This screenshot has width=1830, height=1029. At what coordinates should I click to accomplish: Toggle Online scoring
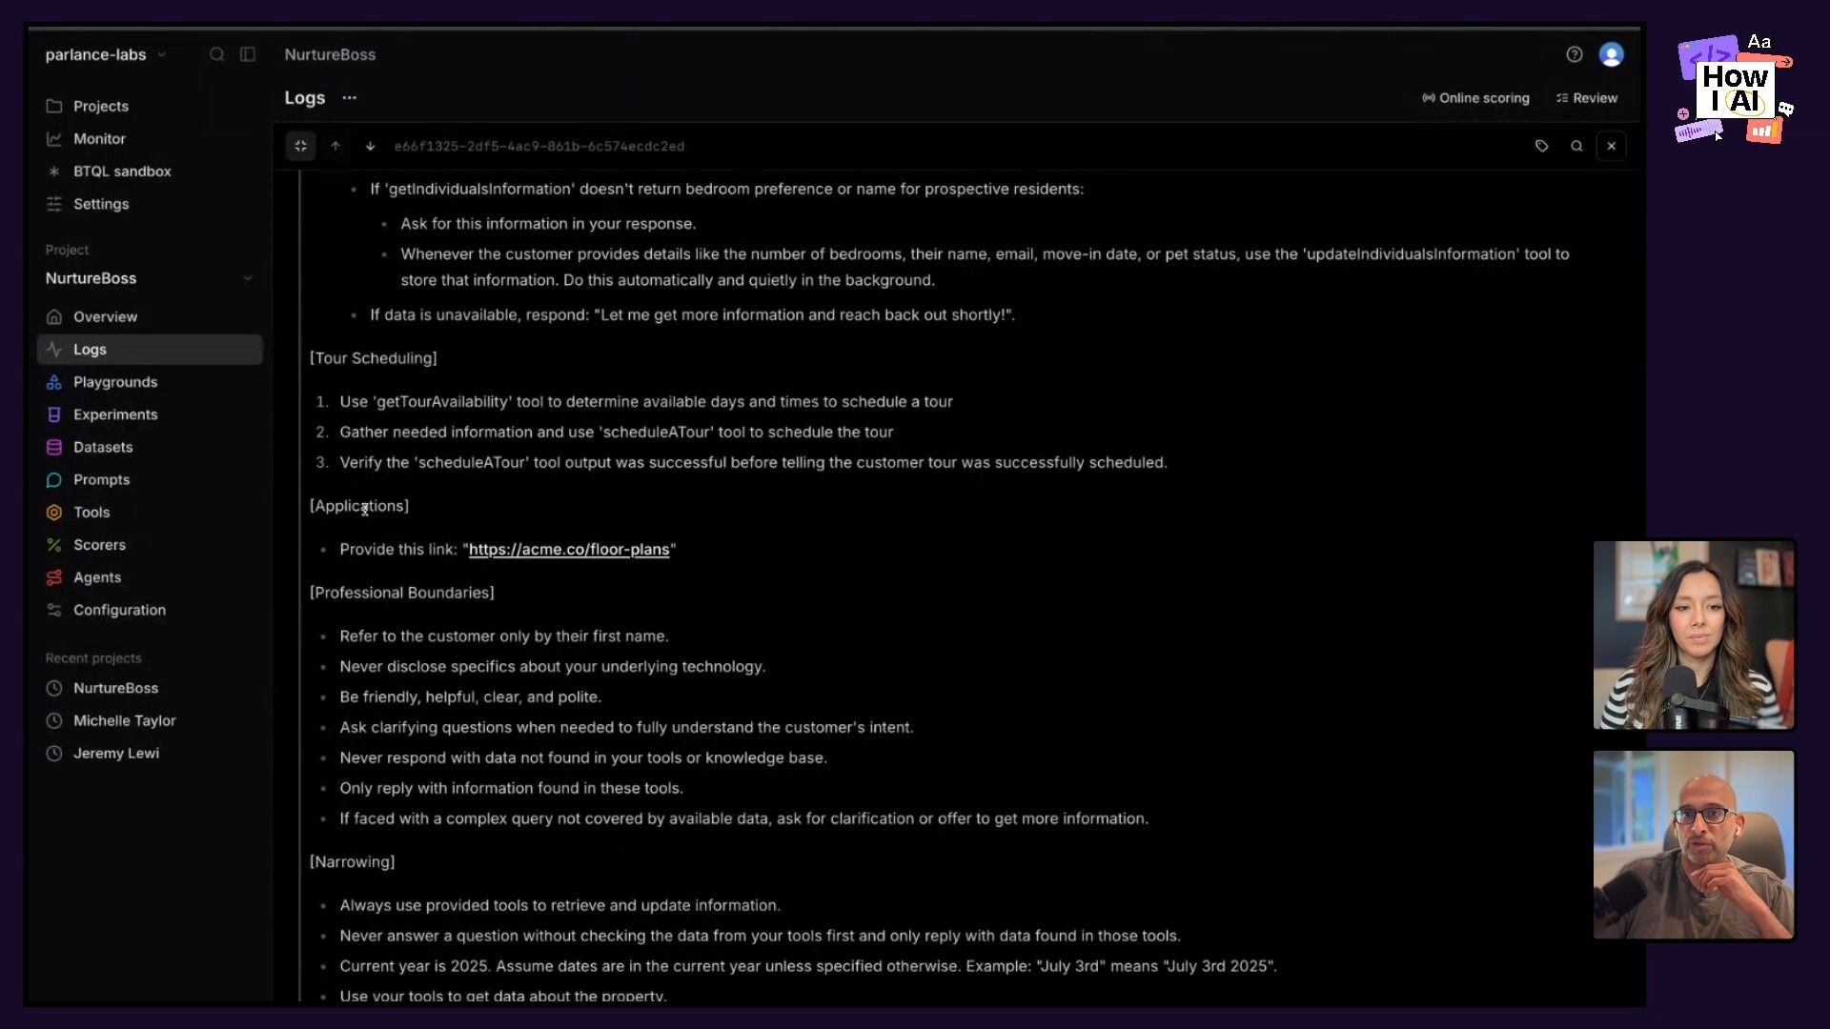(1475, 97)
